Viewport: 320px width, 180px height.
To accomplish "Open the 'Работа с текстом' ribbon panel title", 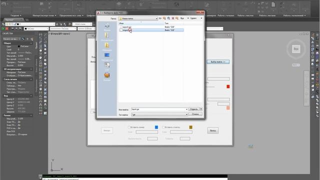I will 245,15.
